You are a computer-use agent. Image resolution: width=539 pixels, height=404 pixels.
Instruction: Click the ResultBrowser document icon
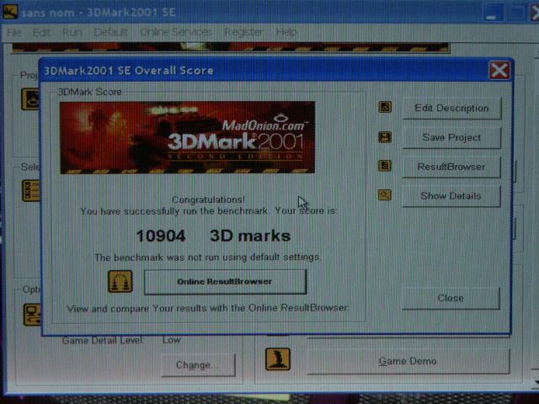385,166
